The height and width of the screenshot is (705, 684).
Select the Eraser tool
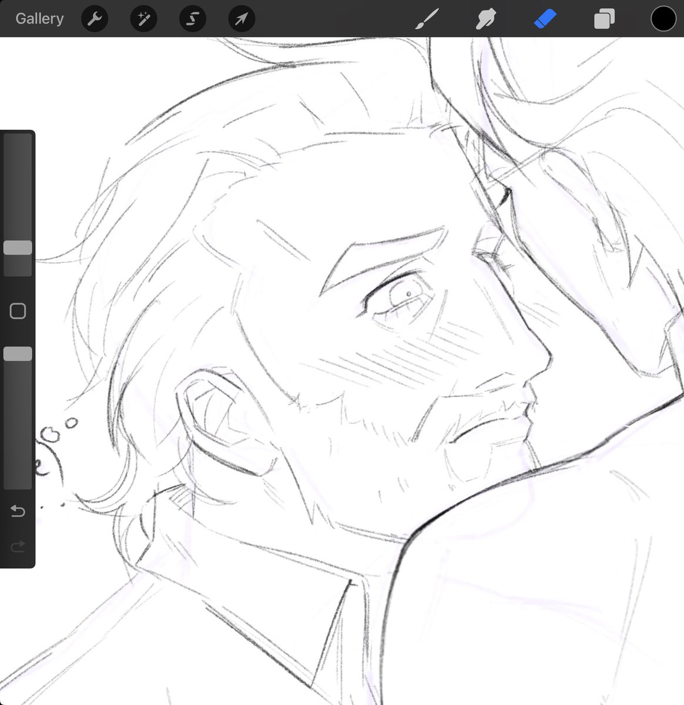[545, 19]
